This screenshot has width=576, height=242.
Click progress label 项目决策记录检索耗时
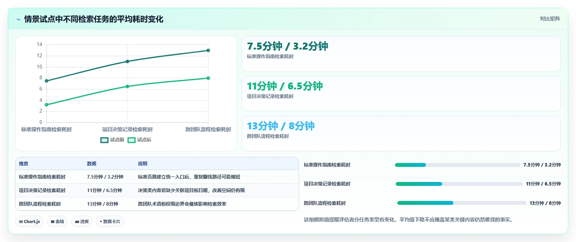pyautogui.click(x=327, y=184)
